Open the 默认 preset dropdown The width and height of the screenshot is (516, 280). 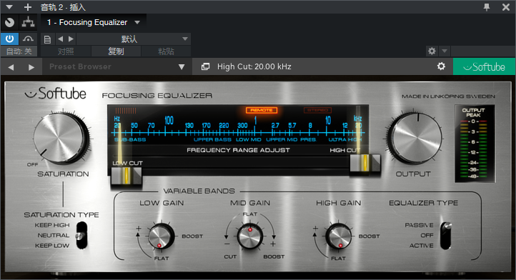pos(133,39)
